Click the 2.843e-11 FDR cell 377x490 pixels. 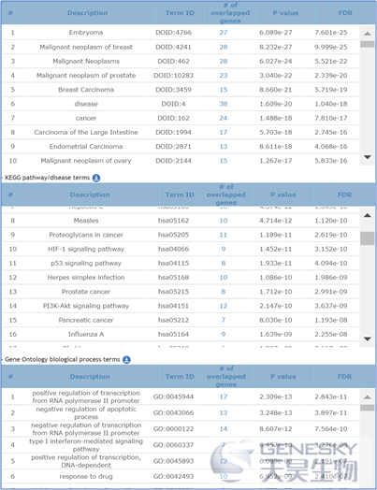331,396
